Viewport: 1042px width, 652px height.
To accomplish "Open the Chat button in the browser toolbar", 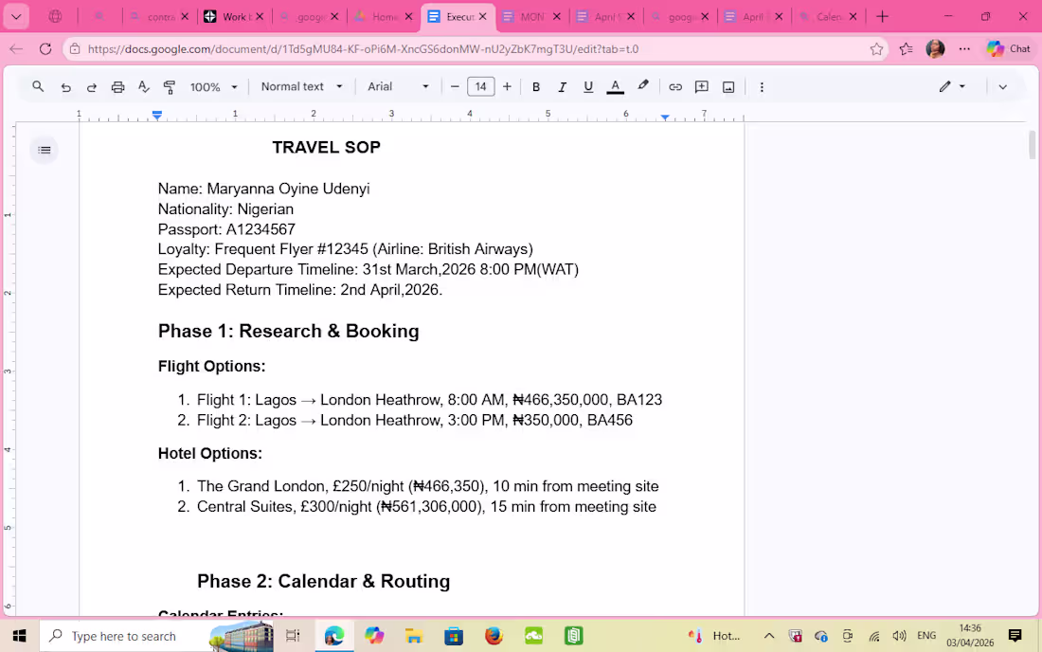I will click(x=1009, y=48).
